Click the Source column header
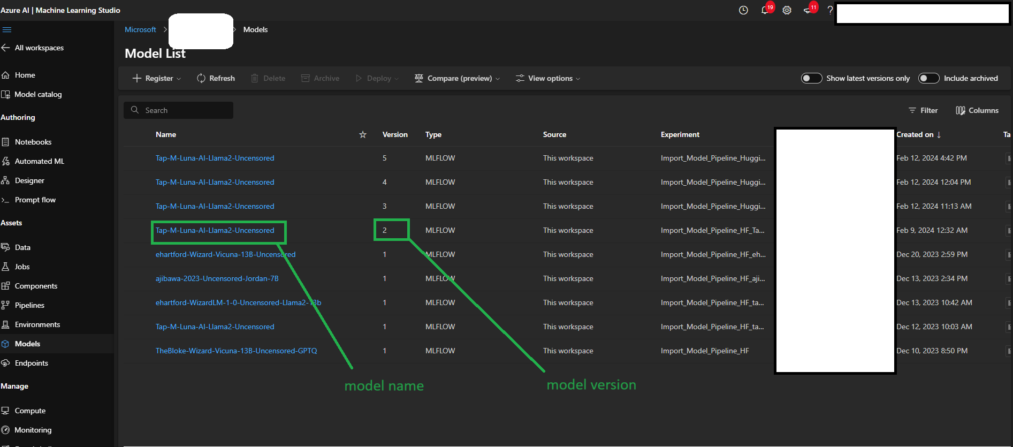This screenshot has height=447, width=1013. point(554,134)
